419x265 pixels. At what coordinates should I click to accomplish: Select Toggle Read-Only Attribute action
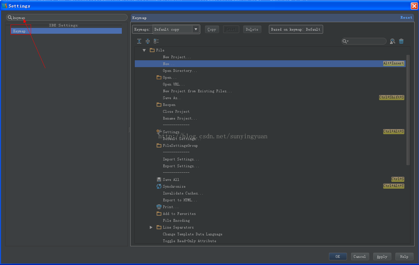[x=189, y=241]
